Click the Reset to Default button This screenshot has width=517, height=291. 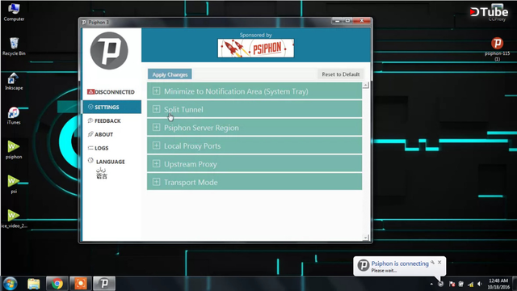(341, 74)
